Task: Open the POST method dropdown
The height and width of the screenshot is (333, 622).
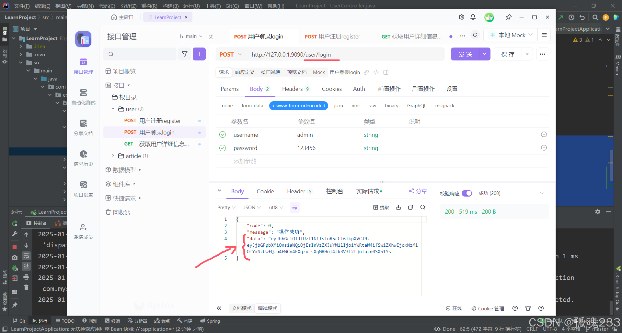Action: pyautogui.click(x=231, y=54)
